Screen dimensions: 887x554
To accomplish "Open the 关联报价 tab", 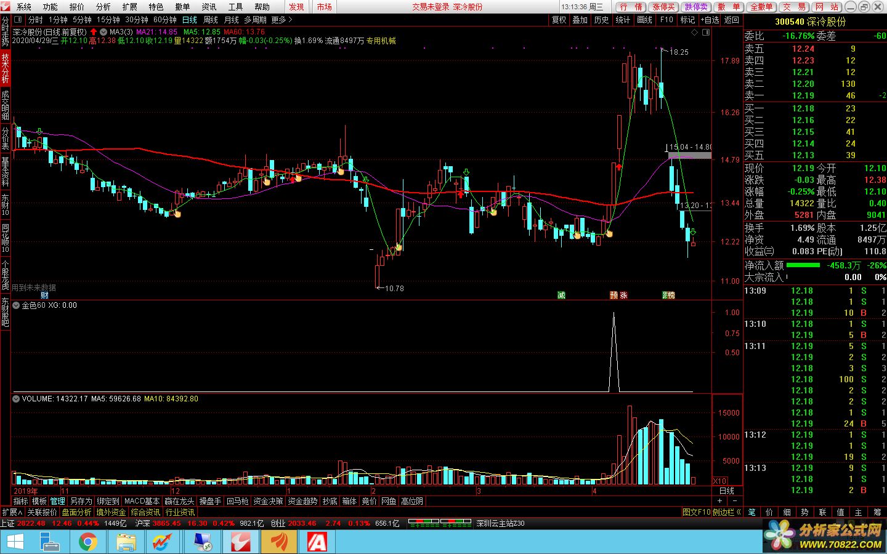I will pos(42,512).
